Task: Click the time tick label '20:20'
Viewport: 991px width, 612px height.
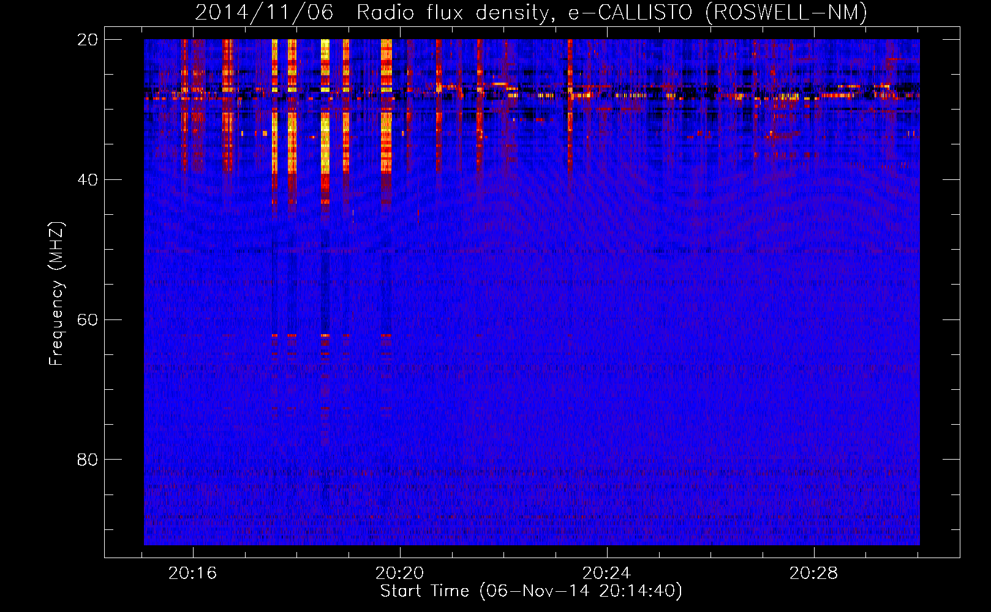Action: click(x=400, y=573)
